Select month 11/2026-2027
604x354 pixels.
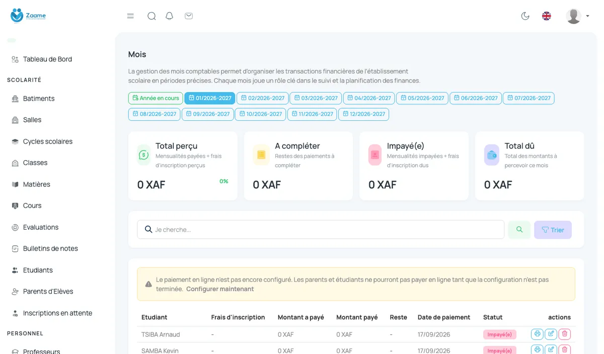click(x=312, y=114)
